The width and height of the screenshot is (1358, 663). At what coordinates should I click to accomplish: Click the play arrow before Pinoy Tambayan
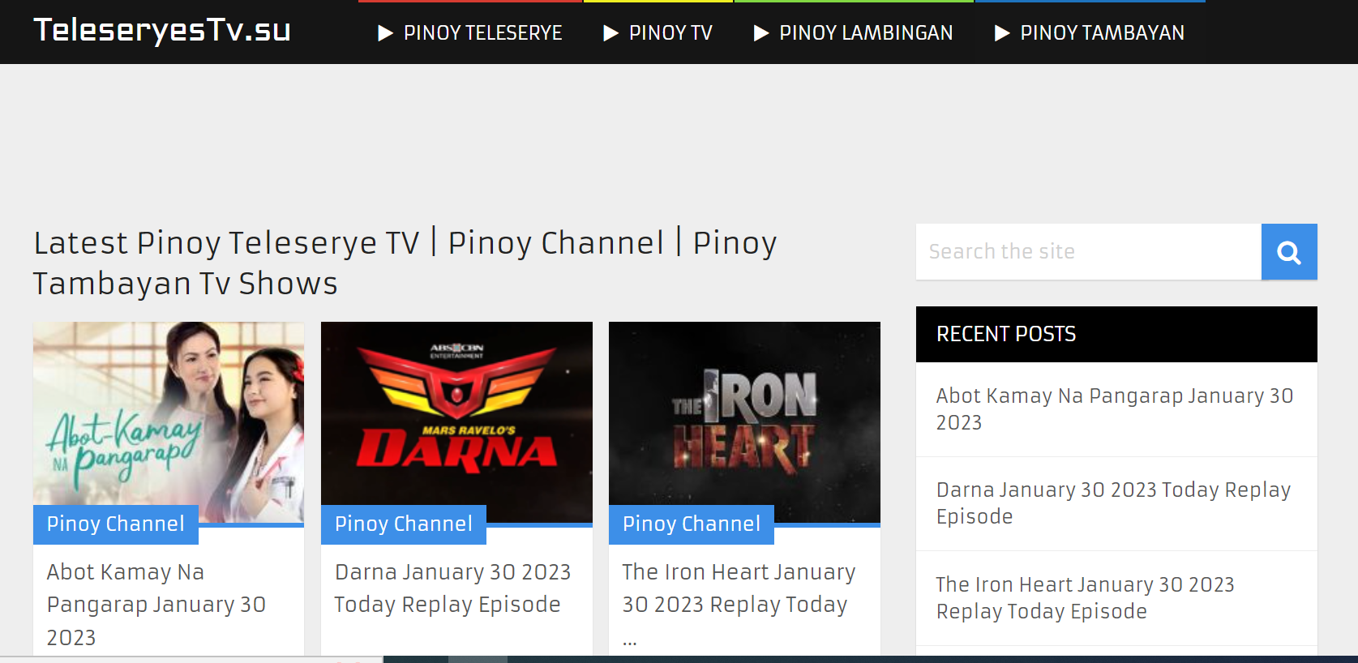[x=1002, y=33]
